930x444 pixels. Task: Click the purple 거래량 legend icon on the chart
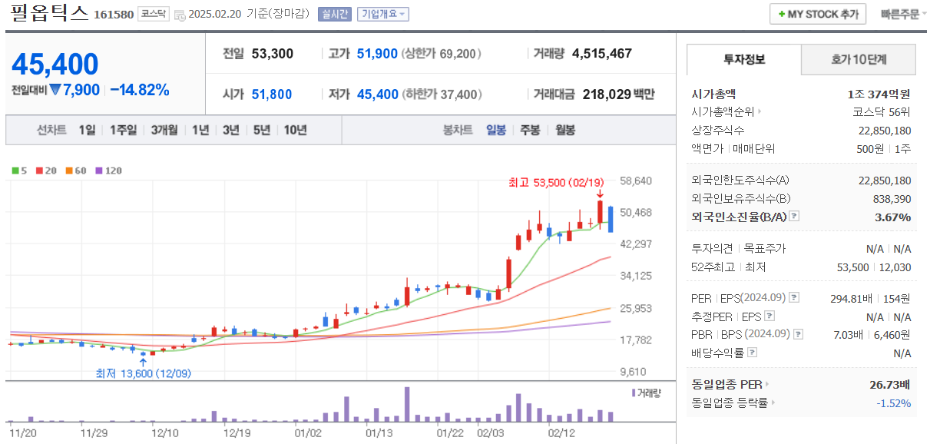coord(634,393)
